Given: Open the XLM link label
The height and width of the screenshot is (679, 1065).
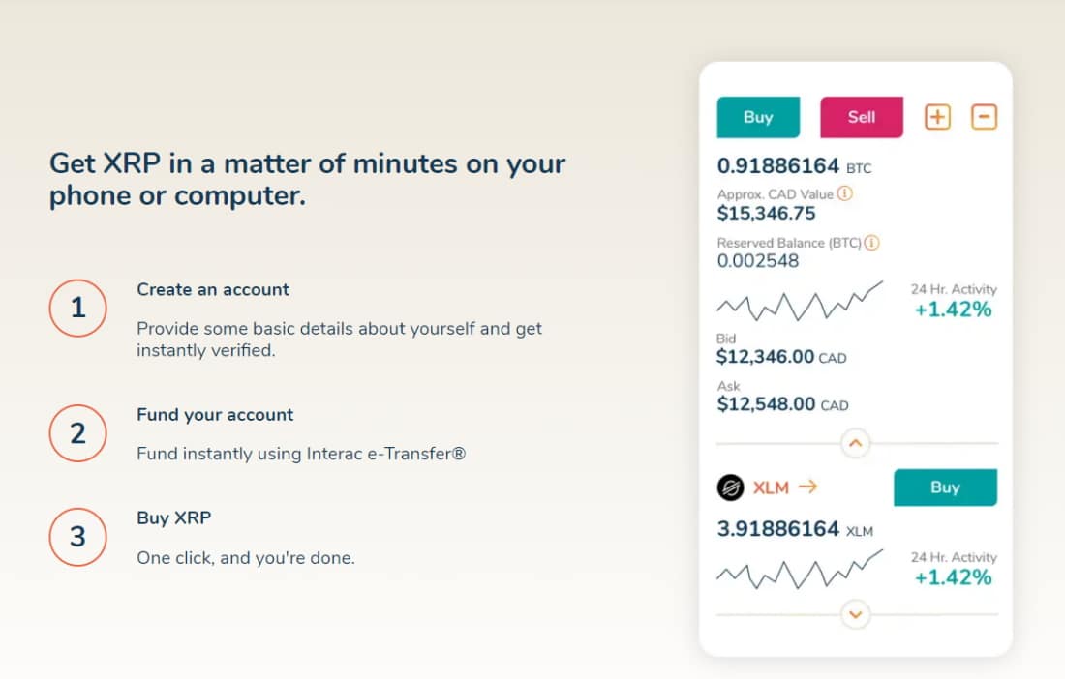Looking at the screenshot, I should point(771,487).
